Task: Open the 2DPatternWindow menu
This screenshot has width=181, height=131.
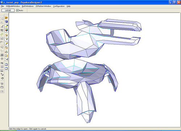Action: click(43, 6)
